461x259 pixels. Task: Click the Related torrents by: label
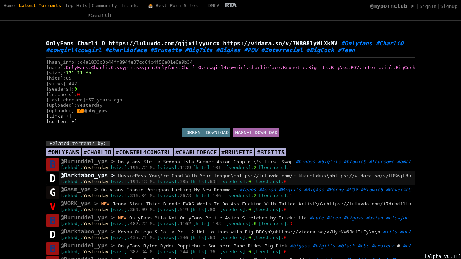click(x=78, y=144)
